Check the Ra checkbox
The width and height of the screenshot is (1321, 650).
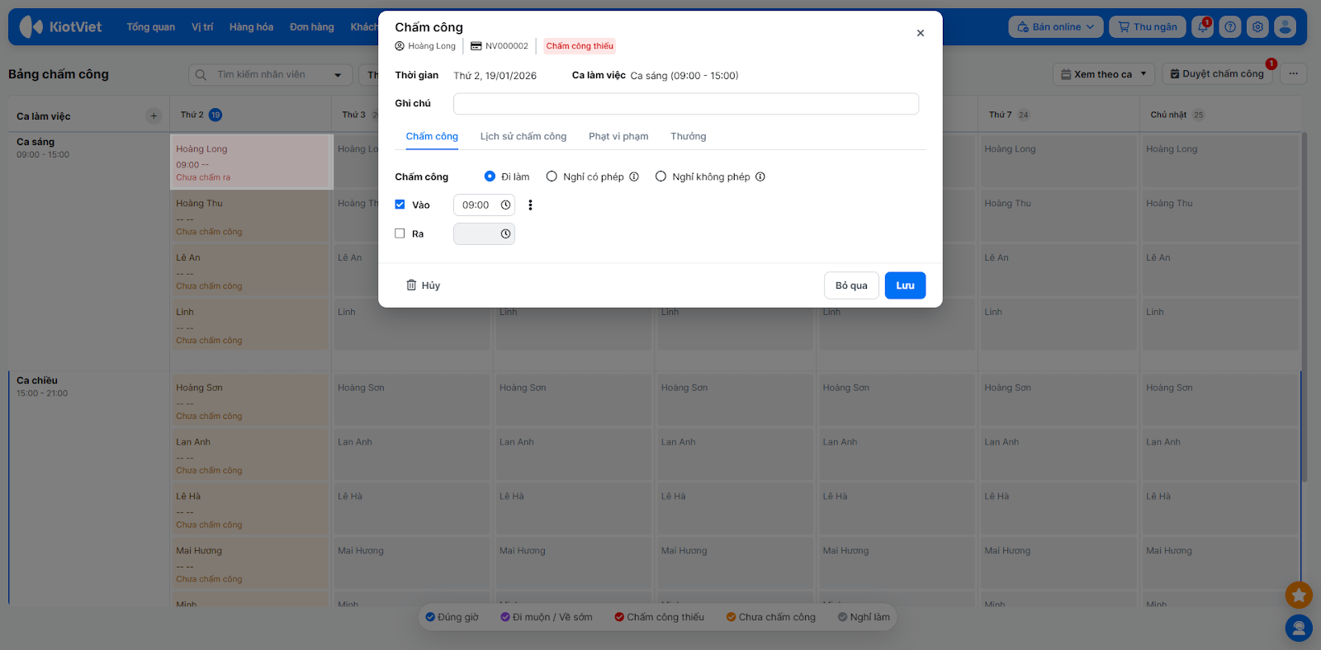(x=400, y=233)
